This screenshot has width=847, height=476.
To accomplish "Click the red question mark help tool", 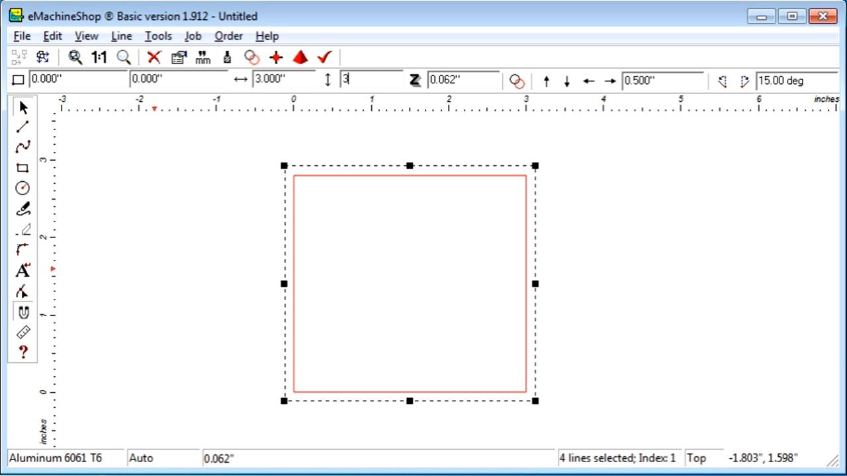I will click(x=23, y=352).
